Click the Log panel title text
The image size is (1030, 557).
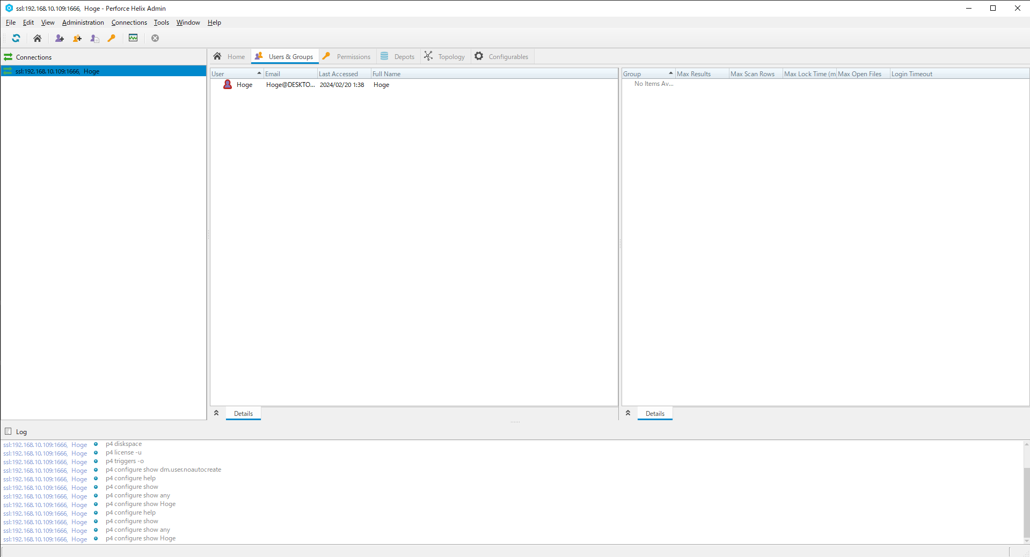click(x=21, y=432)
